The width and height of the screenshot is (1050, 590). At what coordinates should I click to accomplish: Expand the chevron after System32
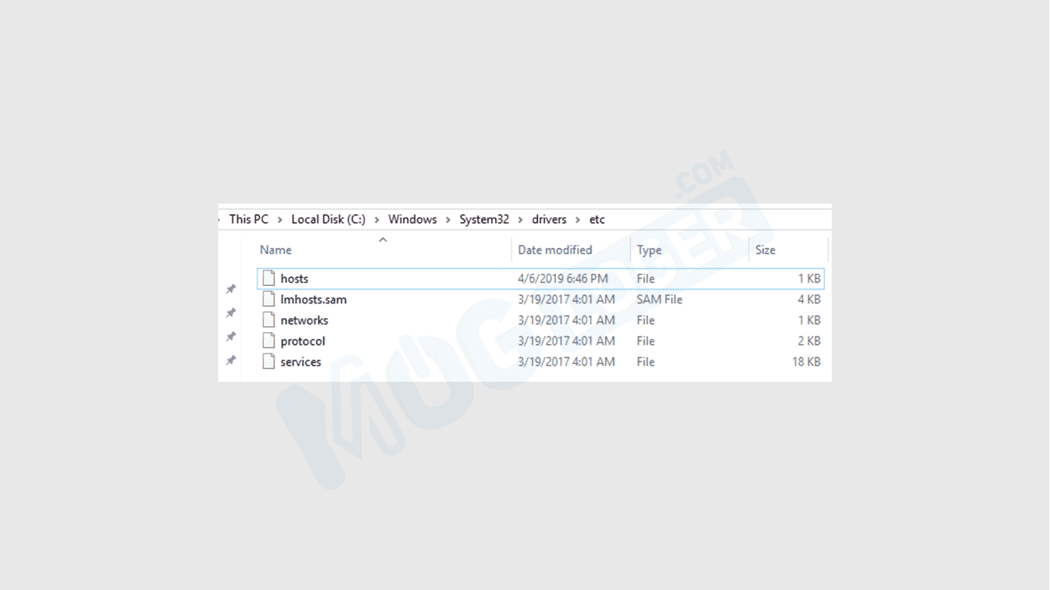pyautogui.click(x=520, y=220)
